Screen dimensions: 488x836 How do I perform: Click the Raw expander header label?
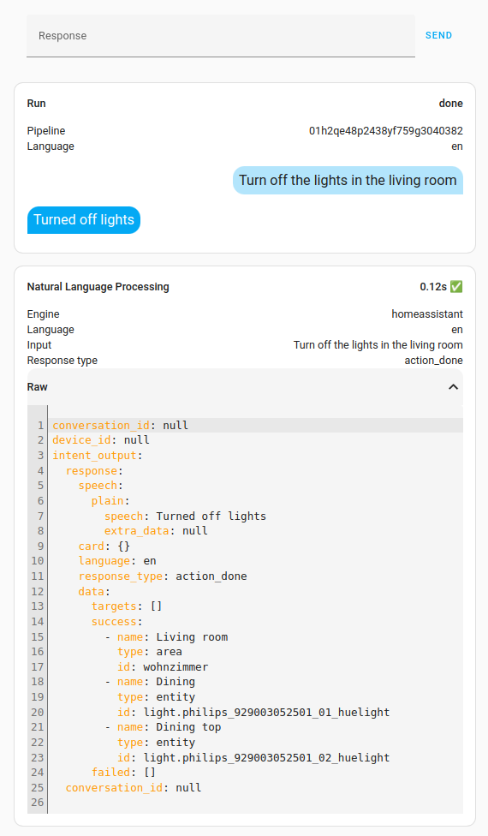pos(38,387)
